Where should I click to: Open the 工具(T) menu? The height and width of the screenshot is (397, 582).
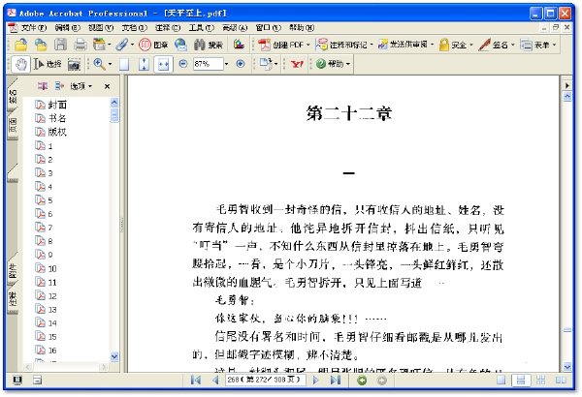click(201, 27)
